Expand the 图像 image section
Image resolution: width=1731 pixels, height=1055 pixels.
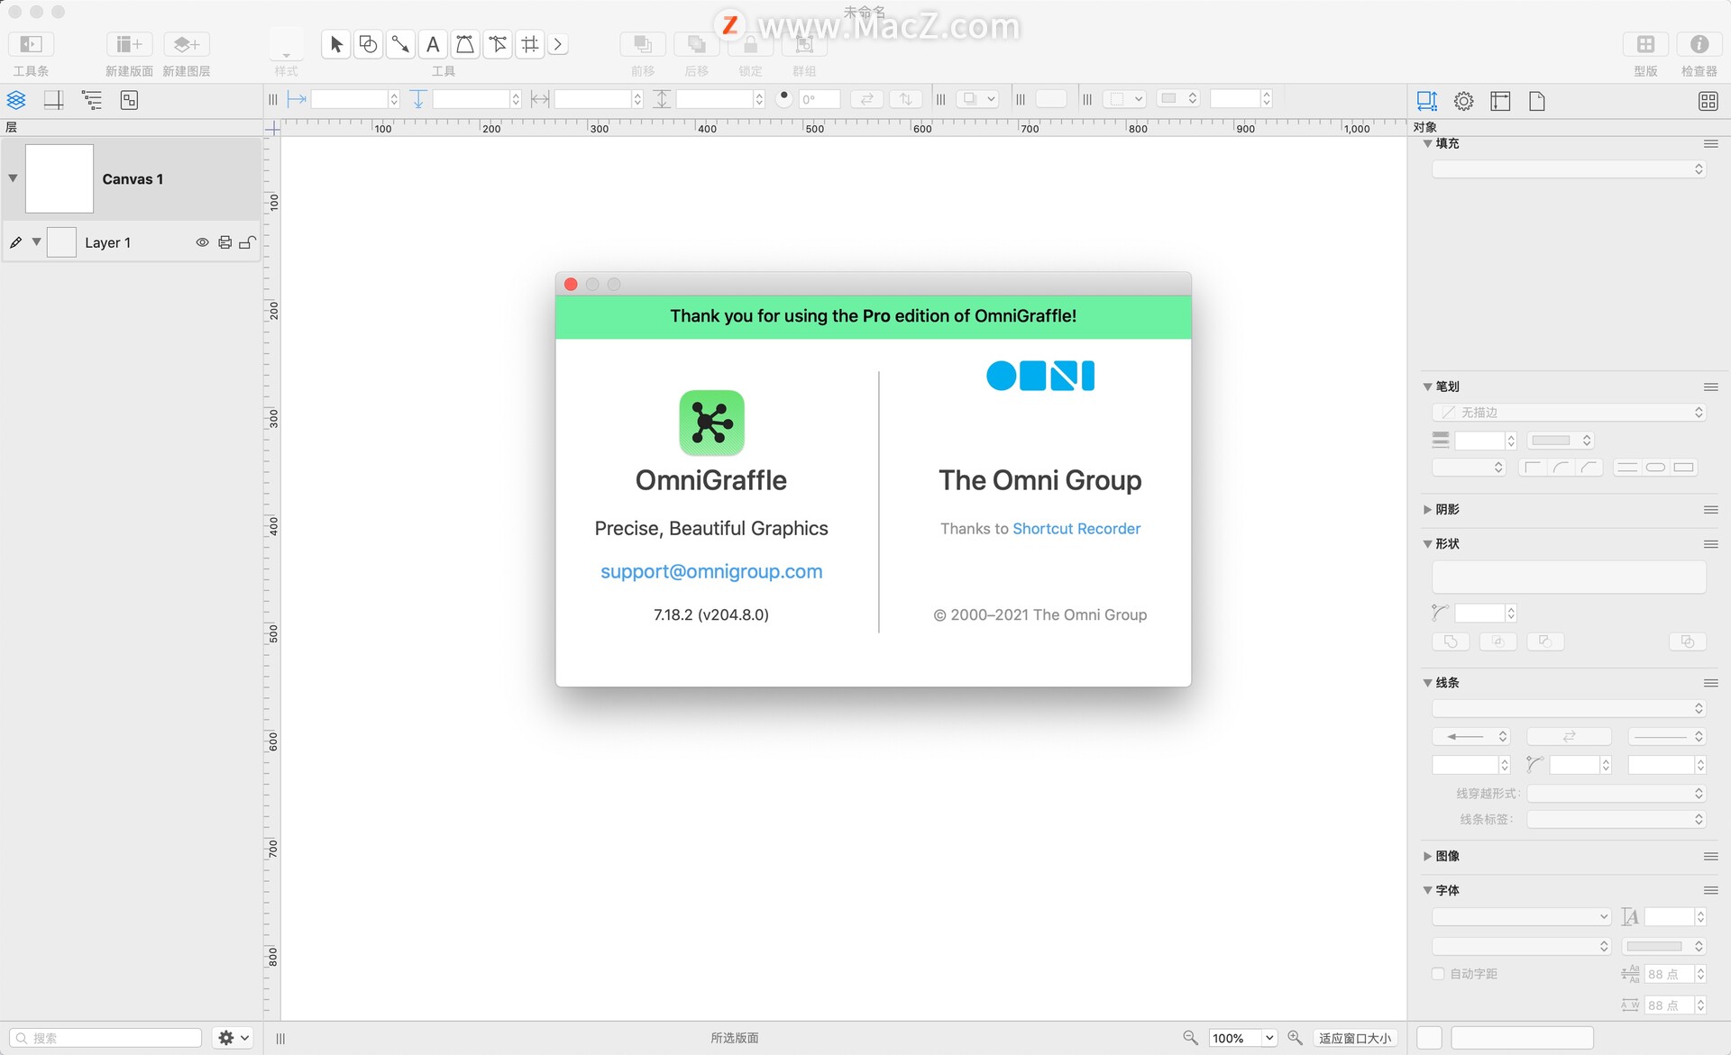coord(1427,856)
